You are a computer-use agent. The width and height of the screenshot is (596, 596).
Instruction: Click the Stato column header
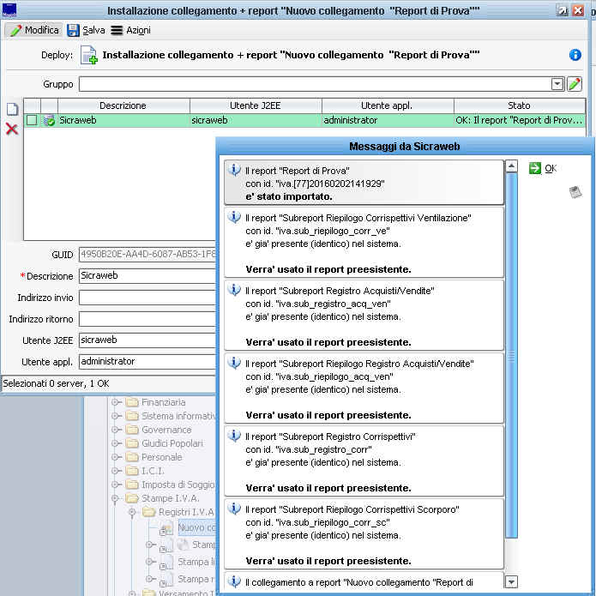[519, 105]
